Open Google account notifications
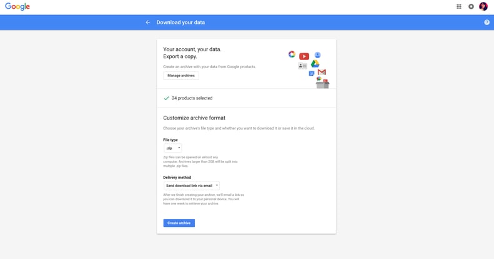The width and height of the screenshot is (494, 259). coord(471,6)
